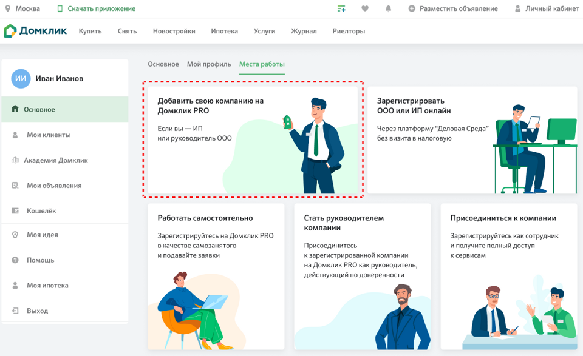Click the icon beside Мои объявления
The height and width of the screenshot is (356, 583).
pyautogui.click(x=15, y=185)
